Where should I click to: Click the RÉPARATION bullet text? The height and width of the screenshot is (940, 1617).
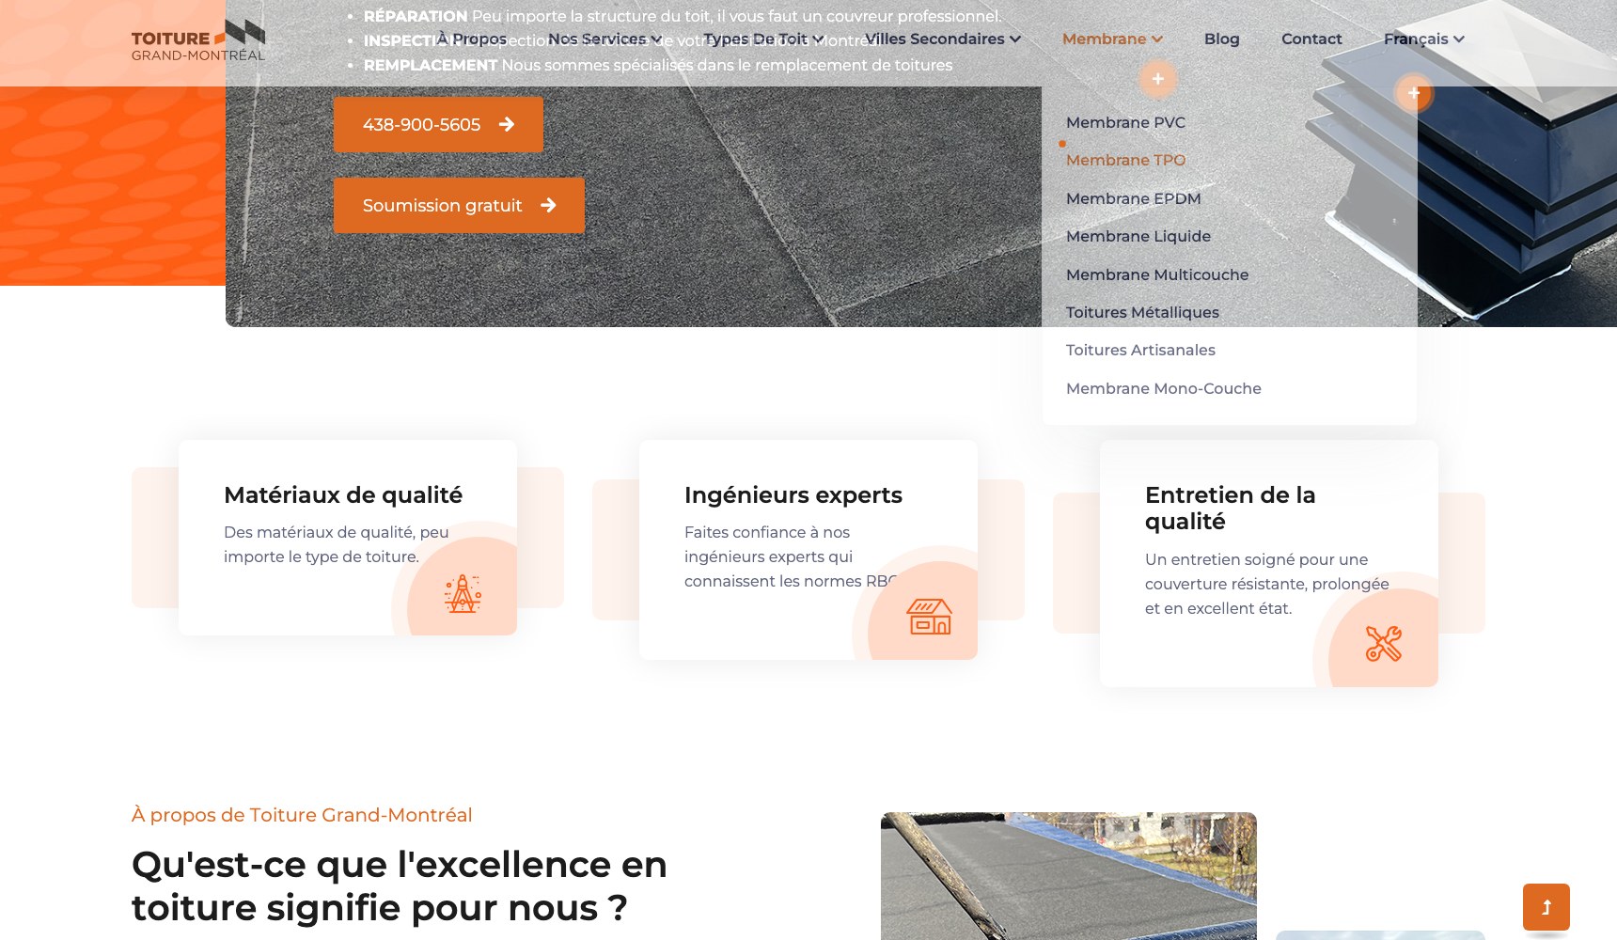pos(683,16)
